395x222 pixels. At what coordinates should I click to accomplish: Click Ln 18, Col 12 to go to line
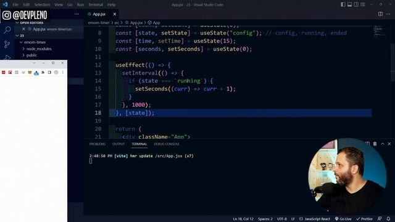[x=243, y=219]
